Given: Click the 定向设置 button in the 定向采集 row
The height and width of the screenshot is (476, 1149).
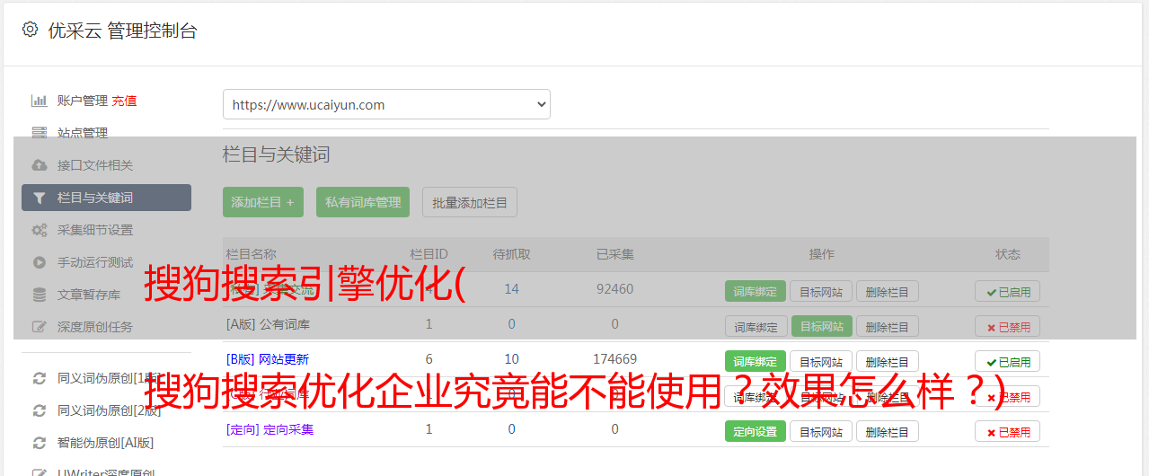Looking at the screenshot, I should click(756, 431).
